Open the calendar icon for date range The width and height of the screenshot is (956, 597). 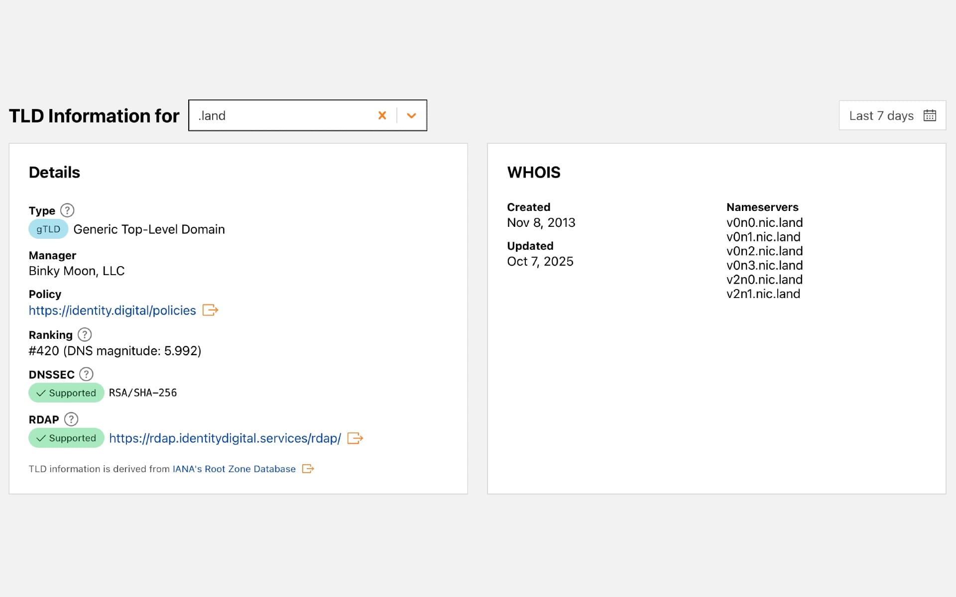click(931, 115)
